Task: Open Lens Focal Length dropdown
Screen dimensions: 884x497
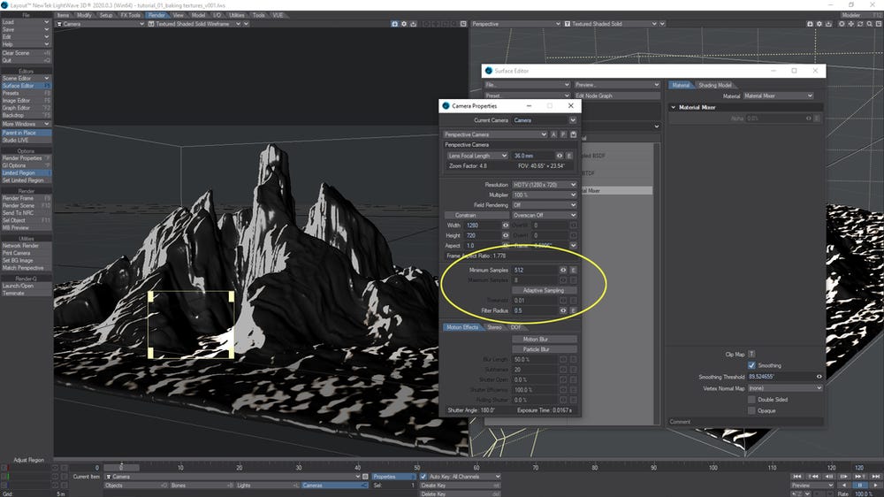Action: point(477,156)
